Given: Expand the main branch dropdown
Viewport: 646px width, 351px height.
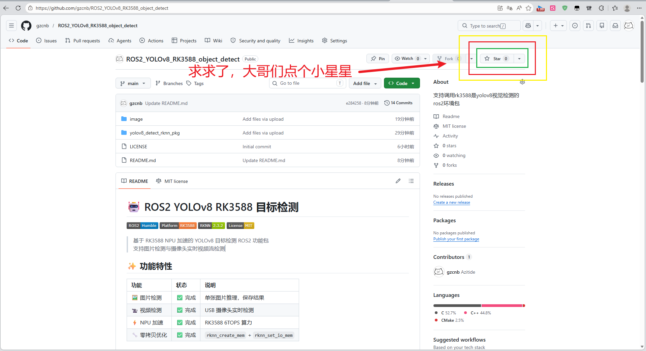Looking at the screenshot, I should click(133, 83).
